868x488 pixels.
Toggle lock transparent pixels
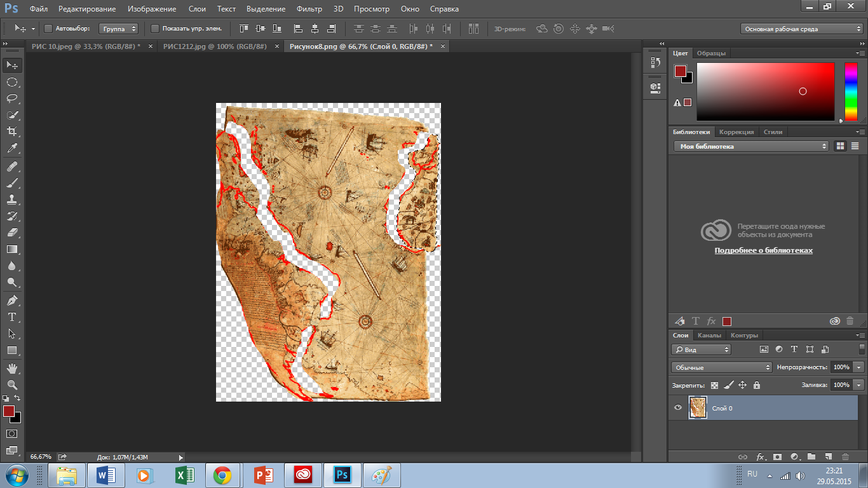coord(714,385)
